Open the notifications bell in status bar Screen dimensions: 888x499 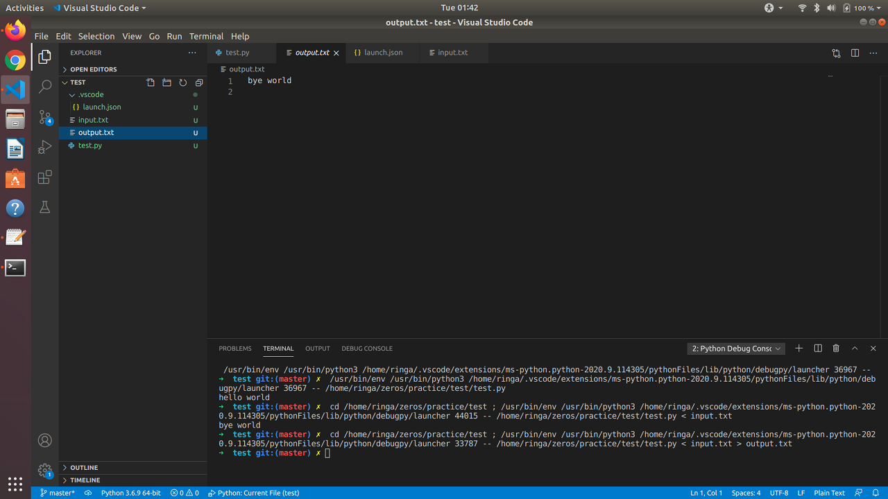(876, 493)
